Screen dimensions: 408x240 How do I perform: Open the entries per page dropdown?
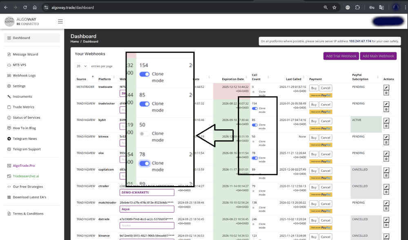point(82,66)
